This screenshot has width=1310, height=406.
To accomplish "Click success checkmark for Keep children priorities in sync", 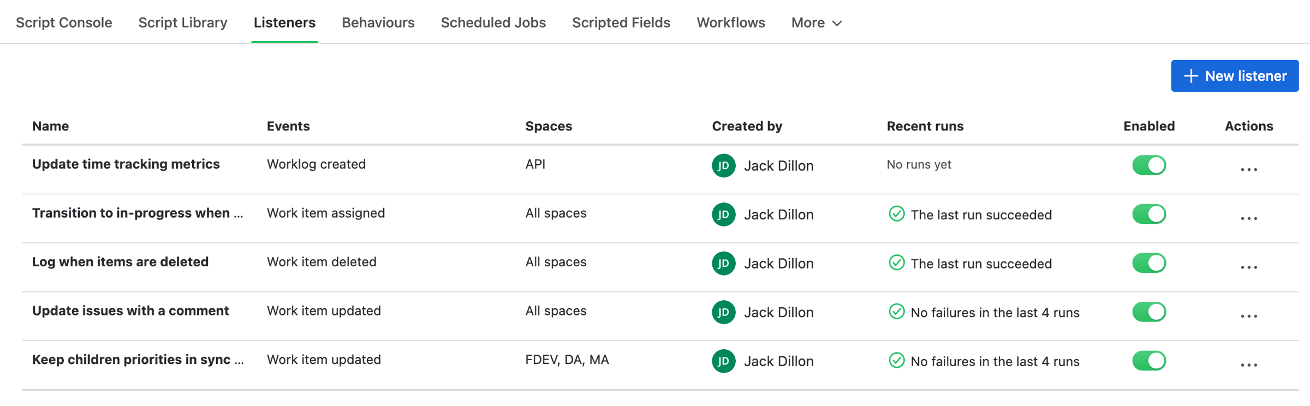I will 896,360.
